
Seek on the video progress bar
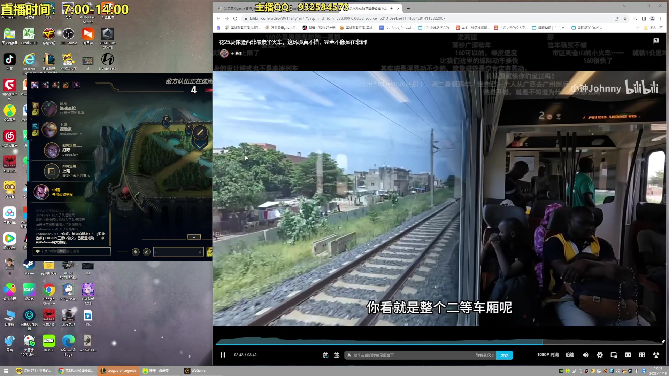click(x=439, y=344)
